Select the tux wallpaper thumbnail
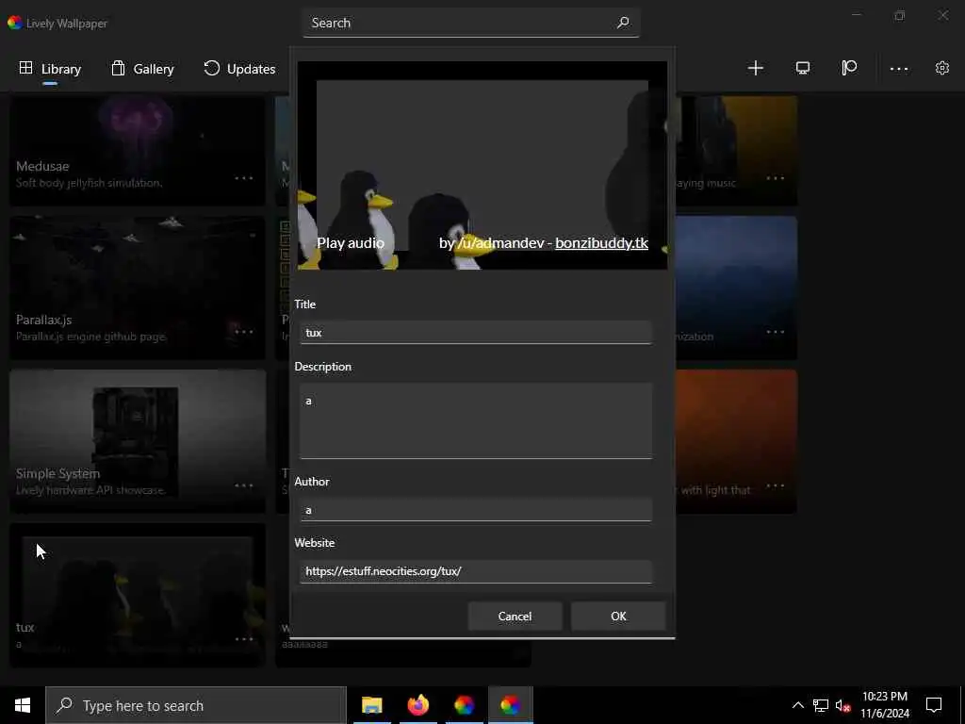This screenshot has height=724, width=965. (138, 595)
